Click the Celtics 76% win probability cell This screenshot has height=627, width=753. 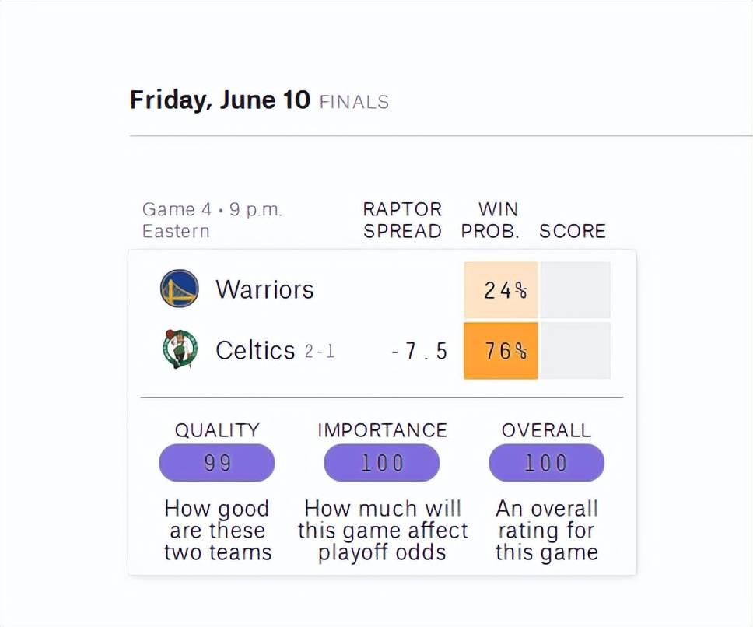[x=501, y=351]
